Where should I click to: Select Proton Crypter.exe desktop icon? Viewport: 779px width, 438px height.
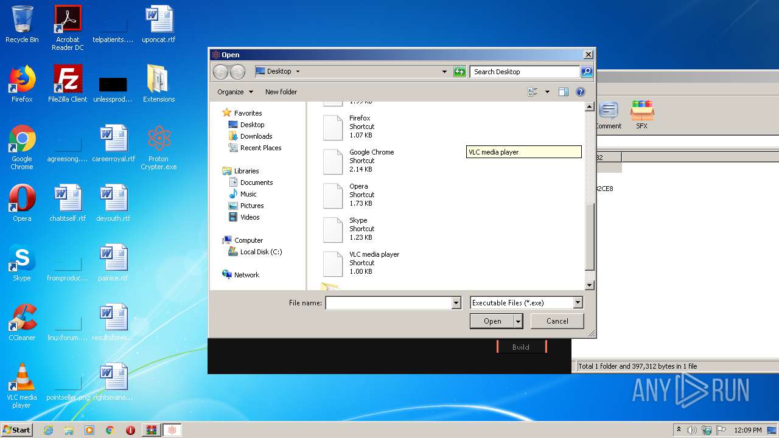tap(159, 147)
